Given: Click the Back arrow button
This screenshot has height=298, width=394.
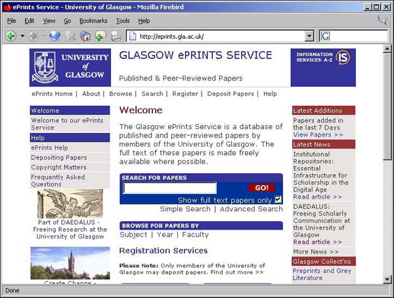Looking at the screenshot, I should tap(11, 36).
